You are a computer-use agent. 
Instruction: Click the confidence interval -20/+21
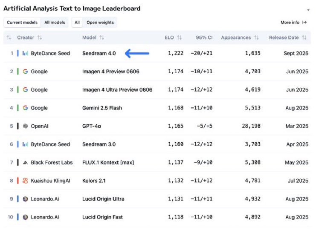[202, 53]
